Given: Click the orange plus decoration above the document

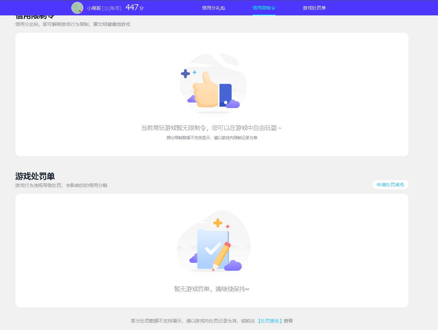Looking at the screenshot, I should [217, 223].
